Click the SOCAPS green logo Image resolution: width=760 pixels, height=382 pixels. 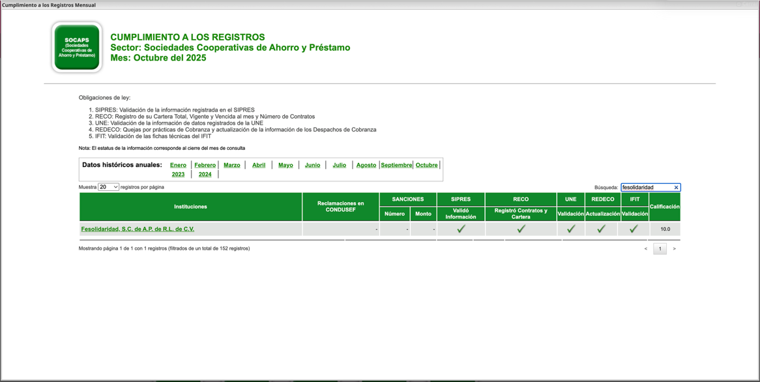point(77,48)
